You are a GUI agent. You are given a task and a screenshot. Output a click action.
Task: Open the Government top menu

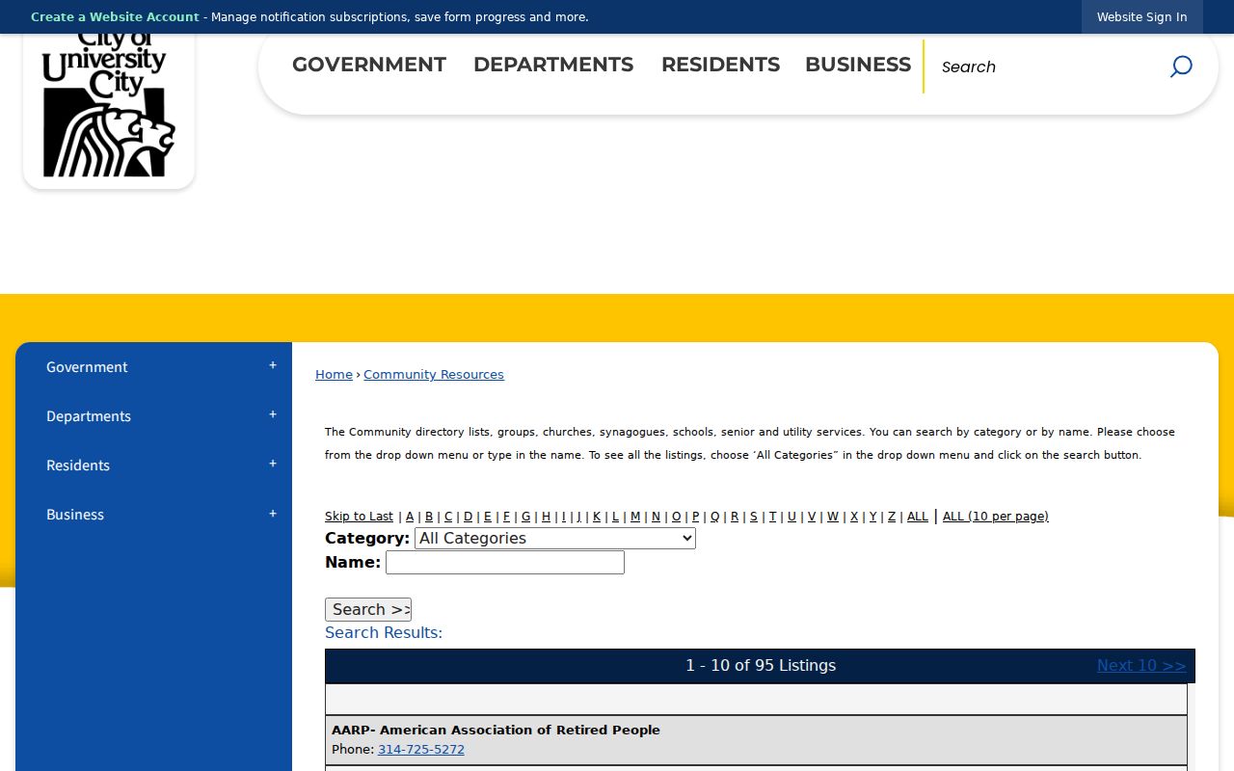(369, 65)
